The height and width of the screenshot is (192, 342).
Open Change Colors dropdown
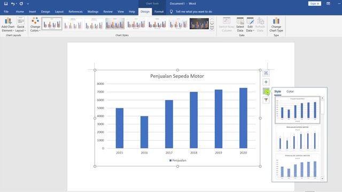[x=35, y=25]
